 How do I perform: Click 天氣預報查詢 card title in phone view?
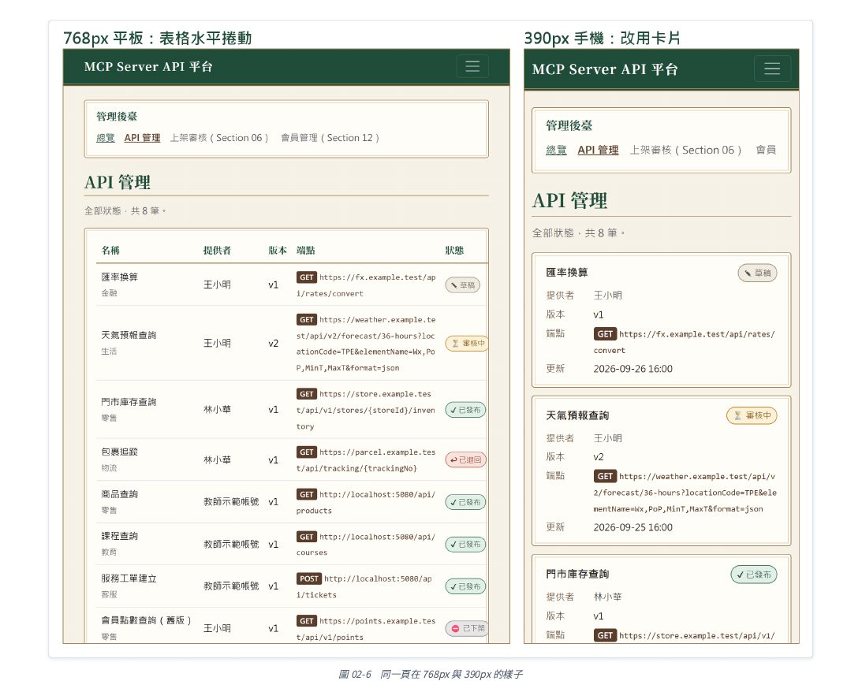(577, 415)
